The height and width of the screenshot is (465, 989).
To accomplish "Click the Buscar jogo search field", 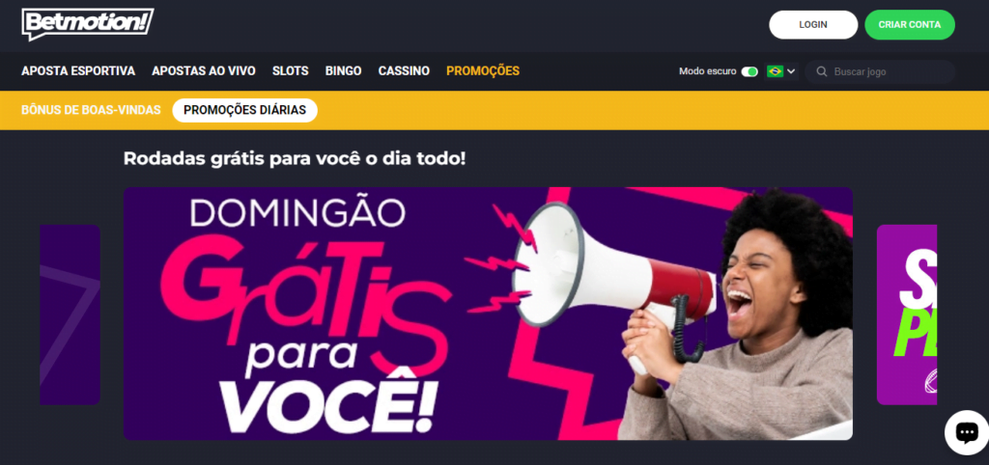I will pyautogui.click(x=881, y=71).
